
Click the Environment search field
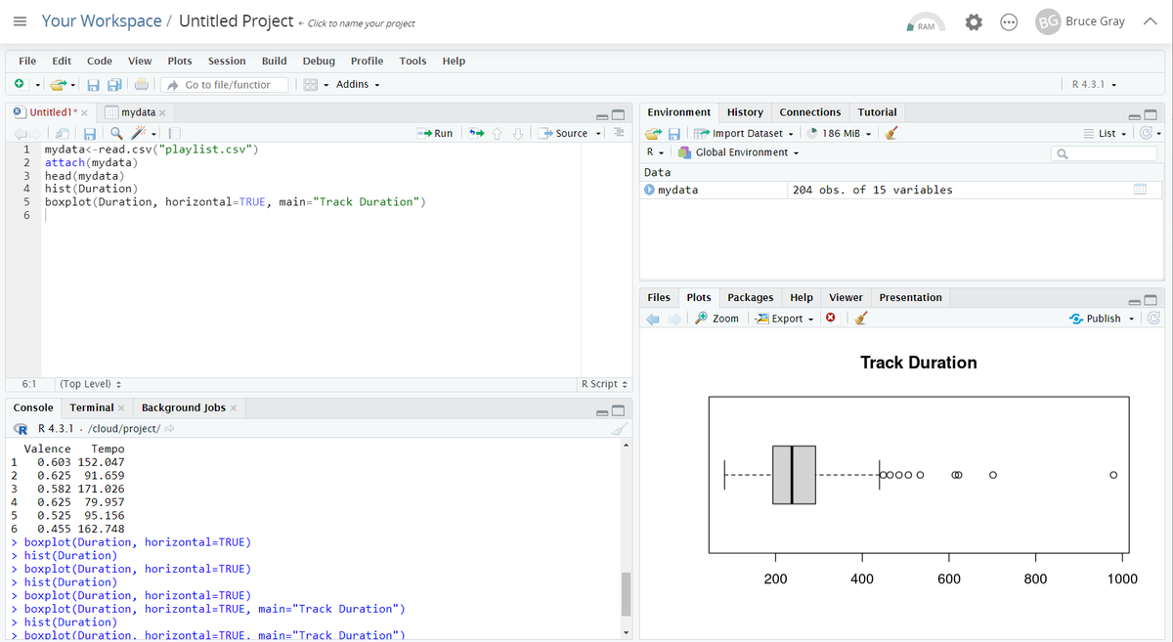1105,153
